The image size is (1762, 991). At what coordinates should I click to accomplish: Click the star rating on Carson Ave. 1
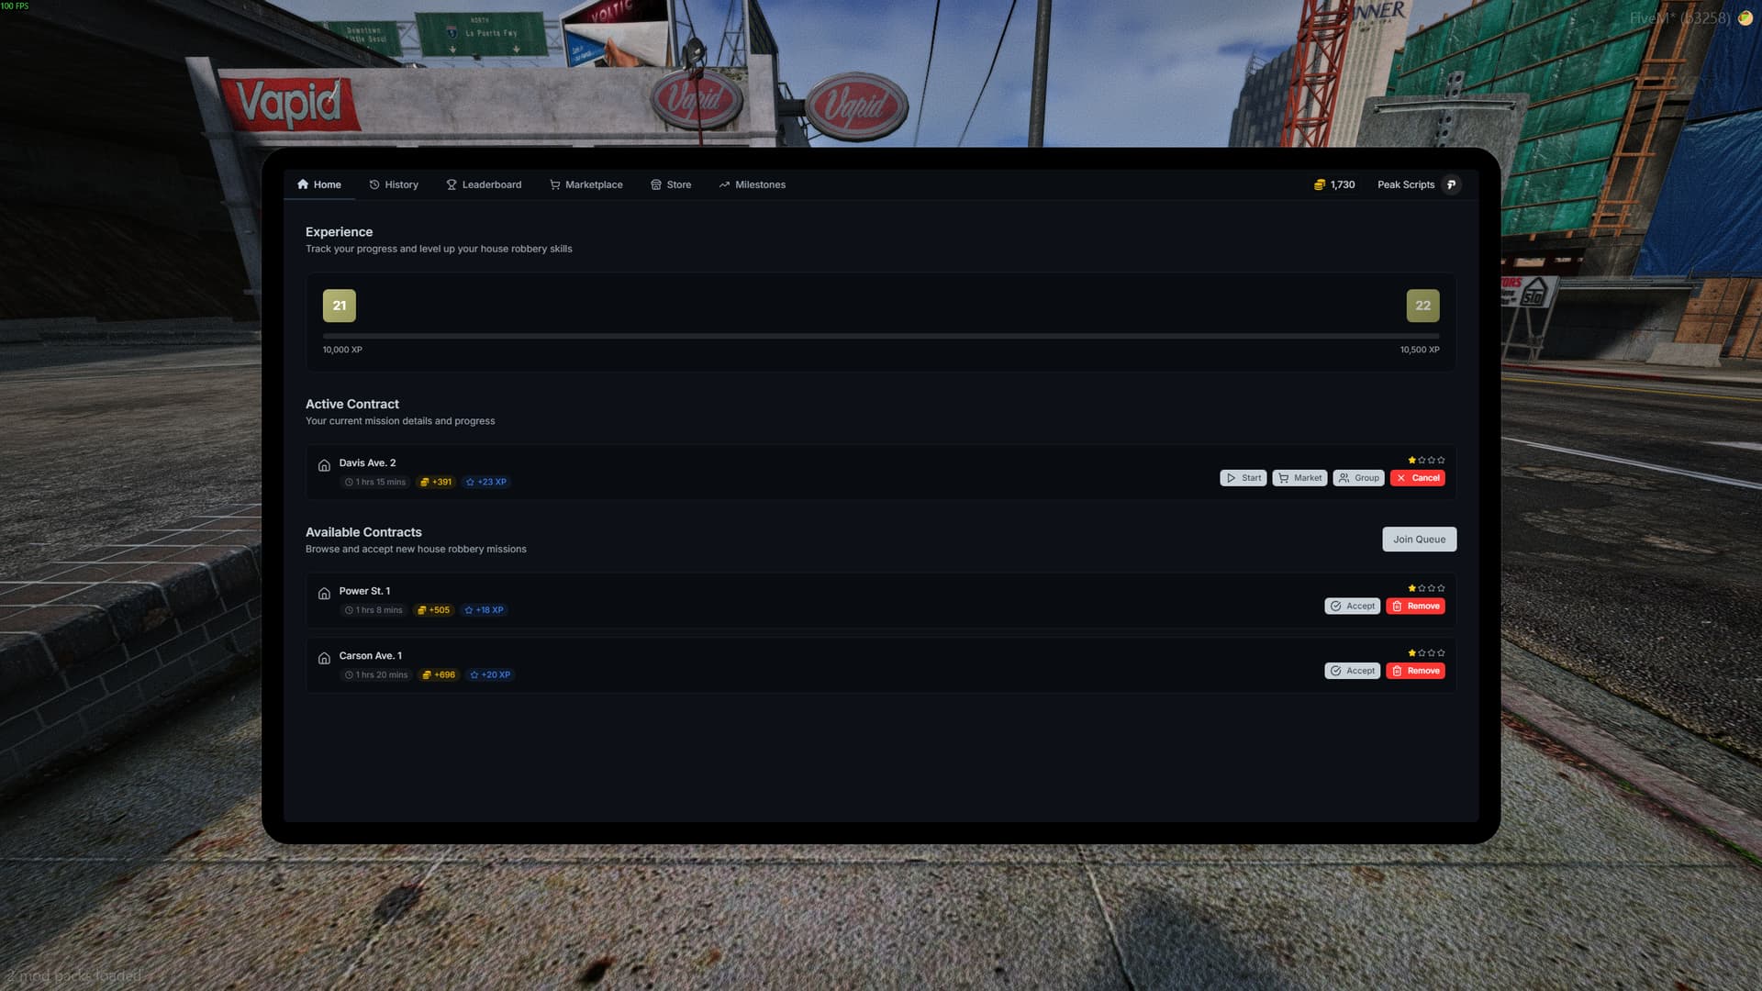(1426, 653)
